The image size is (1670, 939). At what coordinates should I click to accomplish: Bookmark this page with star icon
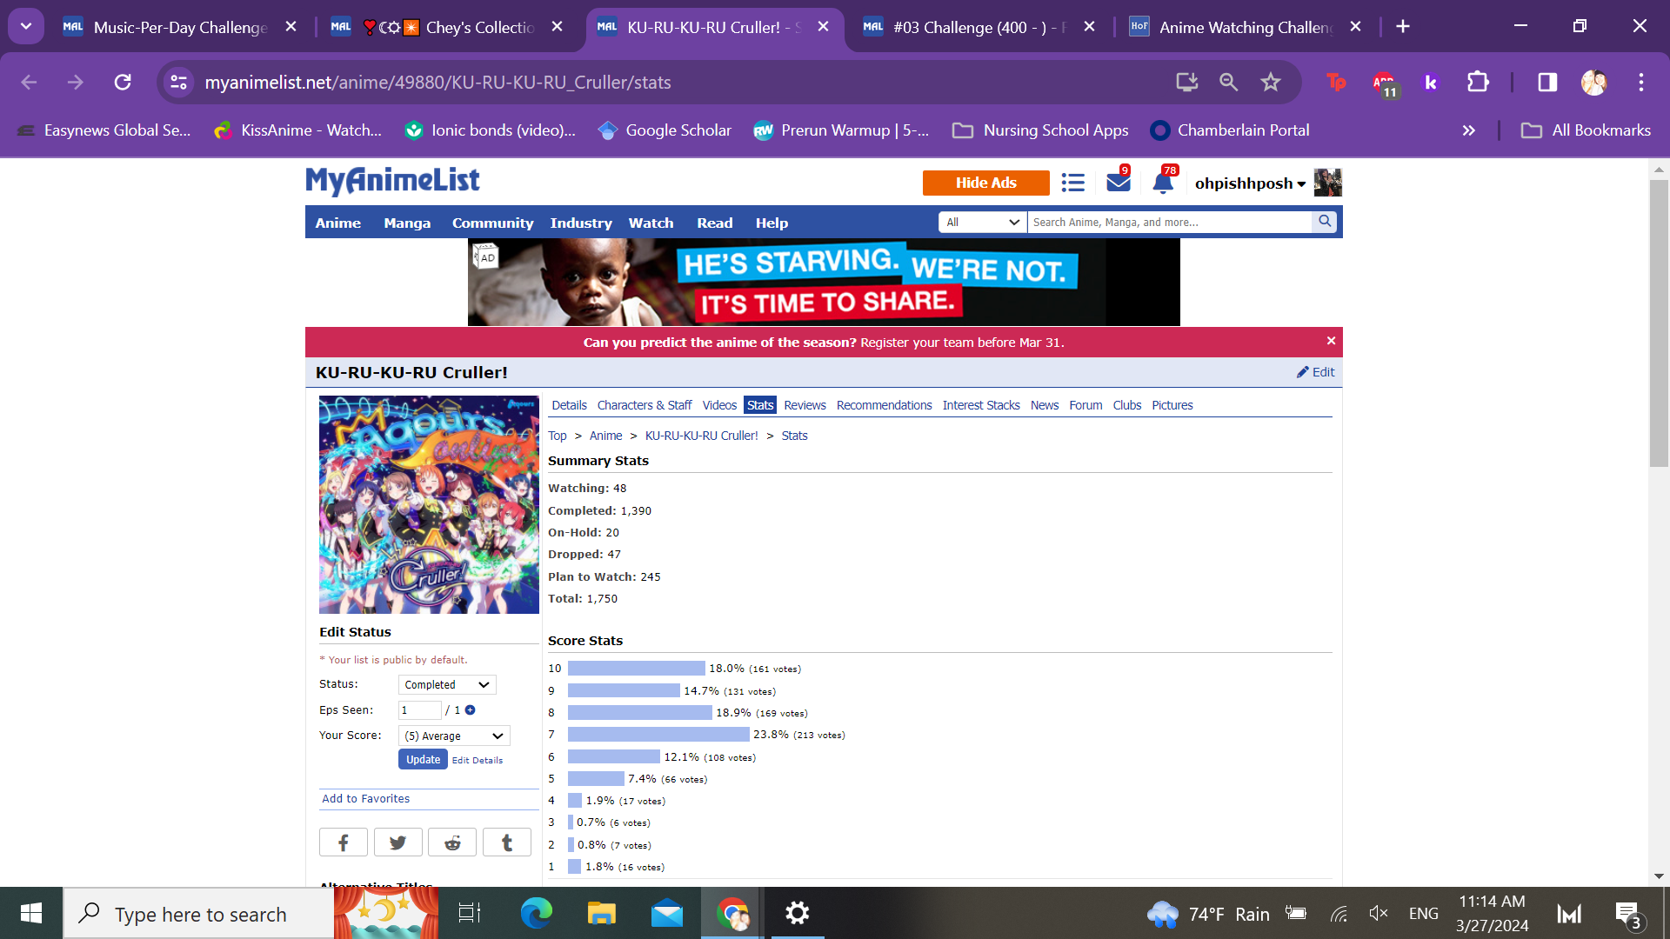point(1271,82)
